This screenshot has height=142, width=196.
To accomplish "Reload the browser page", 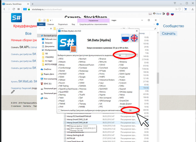I will [14, 9].
